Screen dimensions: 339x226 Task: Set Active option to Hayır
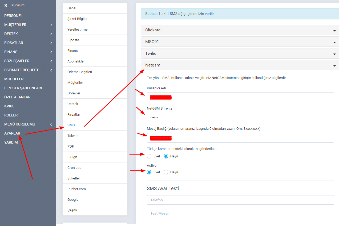coord(166,172)
